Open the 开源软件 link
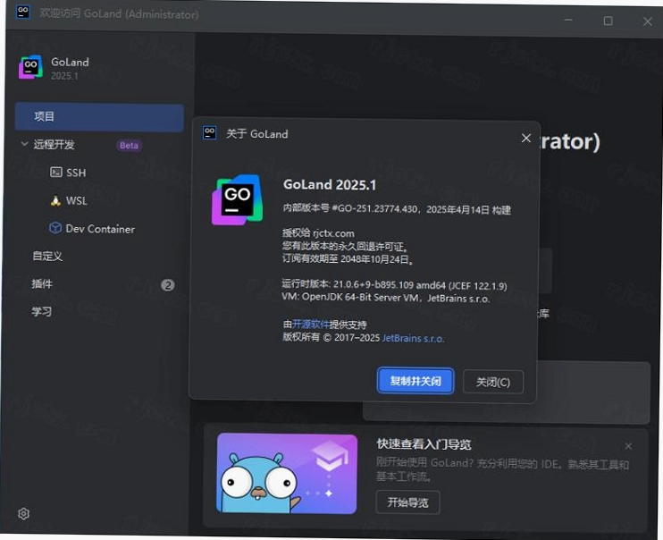 pos(310,325)
